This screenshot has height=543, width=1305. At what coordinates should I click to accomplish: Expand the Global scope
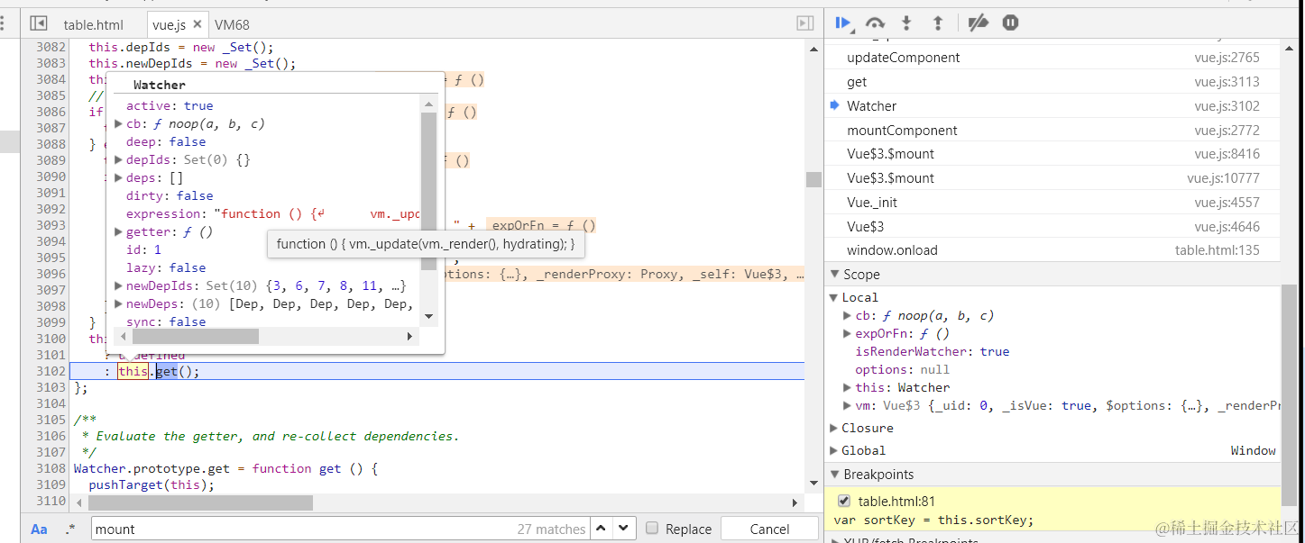pyautogui.click(x=833, y=450)
